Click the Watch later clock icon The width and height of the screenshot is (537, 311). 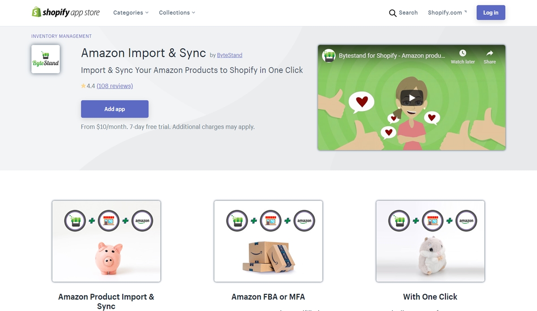pyautogui.click(x=463, y=53)
